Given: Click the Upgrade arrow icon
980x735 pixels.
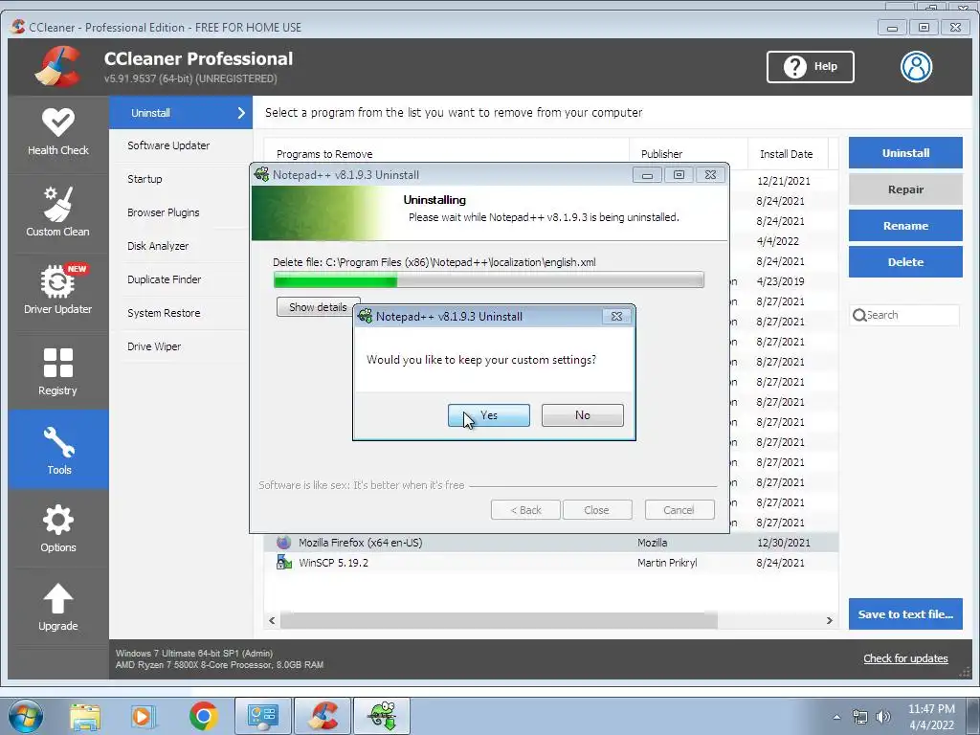Looking at the screenshot, I should [x=57, y=598].
